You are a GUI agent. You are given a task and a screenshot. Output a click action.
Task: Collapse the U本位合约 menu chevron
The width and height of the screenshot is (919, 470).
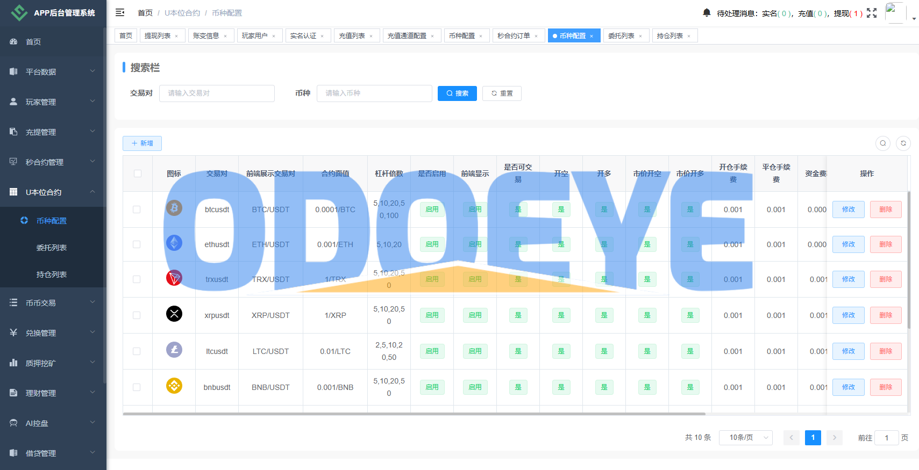92,191
